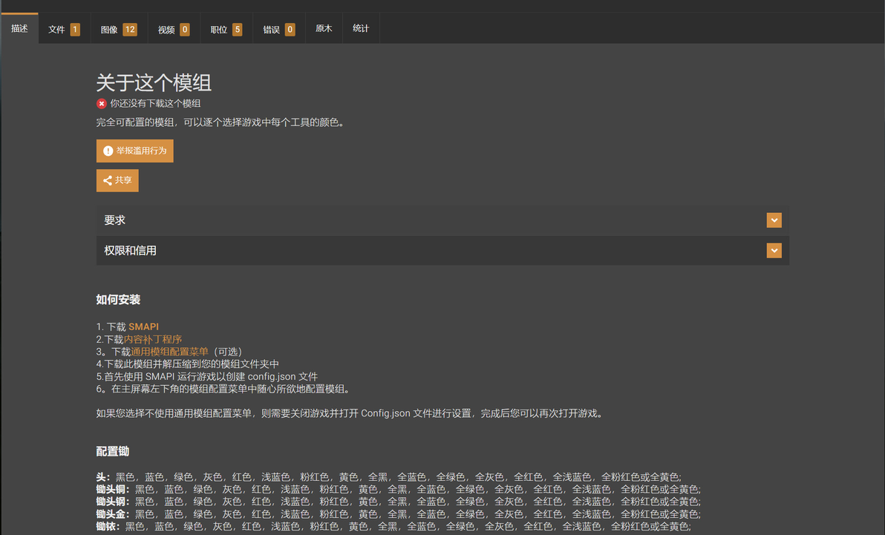
Task: Click step 4 下载此模组并解压缩 text
Action: (x=187, y=364)
